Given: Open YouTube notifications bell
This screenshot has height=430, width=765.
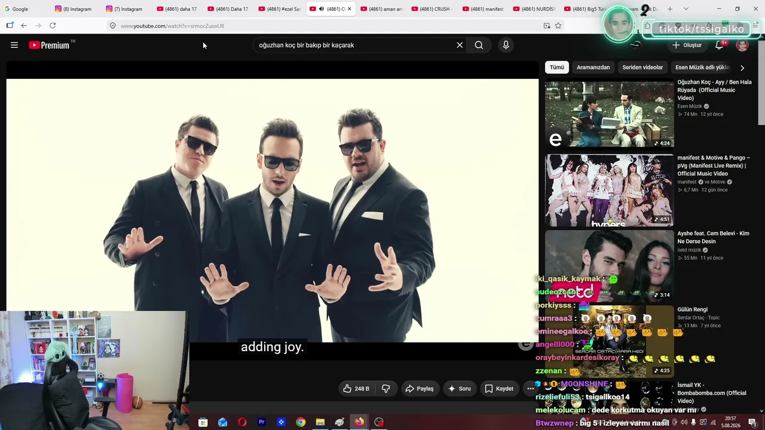Looking at the screenshot, I should coord(720,45).
